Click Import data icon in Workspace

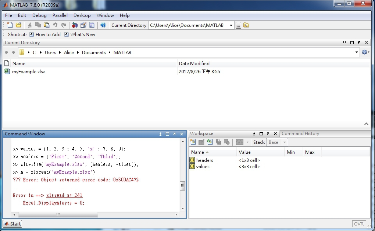tap(210, 142)
